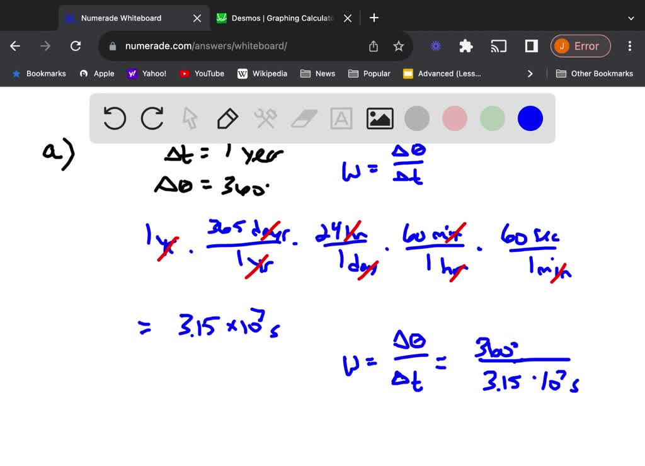Select the Eraser tool
Screen dimensions: 645x466
[303, 118]
